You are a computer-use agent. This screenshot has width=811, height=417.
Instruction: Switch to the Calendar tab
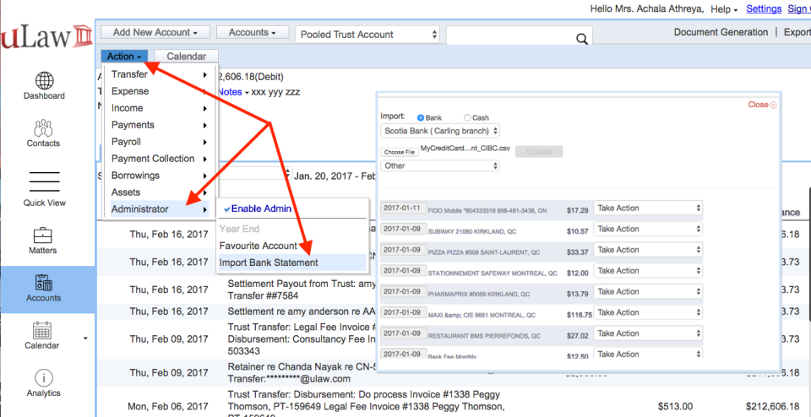186,57
